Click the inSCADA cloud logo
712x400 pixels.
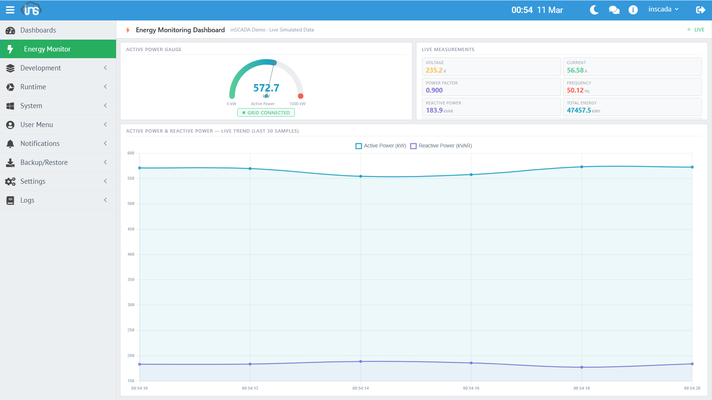32,10
